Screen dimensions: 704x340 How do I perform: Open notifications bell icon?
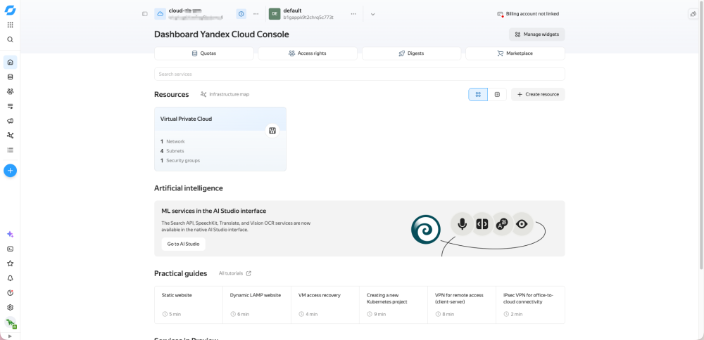point(11,278)
